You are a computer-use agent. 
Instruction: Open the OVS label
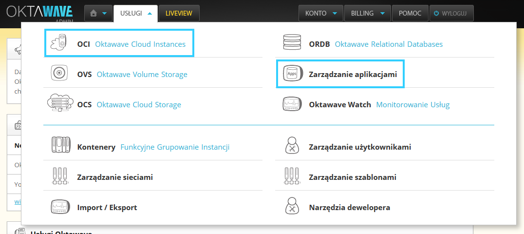(x=85, y=74)
